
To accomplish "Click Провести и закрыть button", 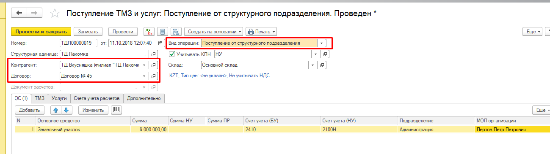I will 41,32.
